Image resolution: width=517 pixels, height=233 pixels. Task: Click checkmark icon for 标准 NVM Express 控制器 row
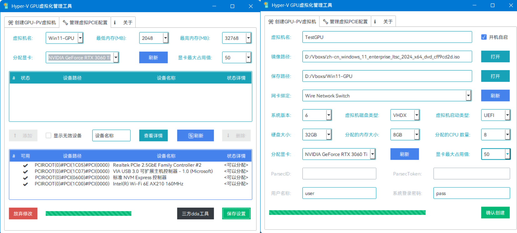point(26,178)
